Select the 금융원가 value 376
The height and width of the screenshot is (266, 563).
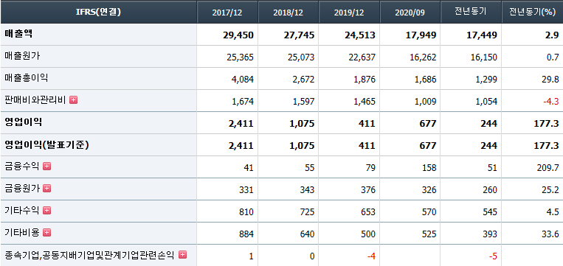(x=368, y=189)
